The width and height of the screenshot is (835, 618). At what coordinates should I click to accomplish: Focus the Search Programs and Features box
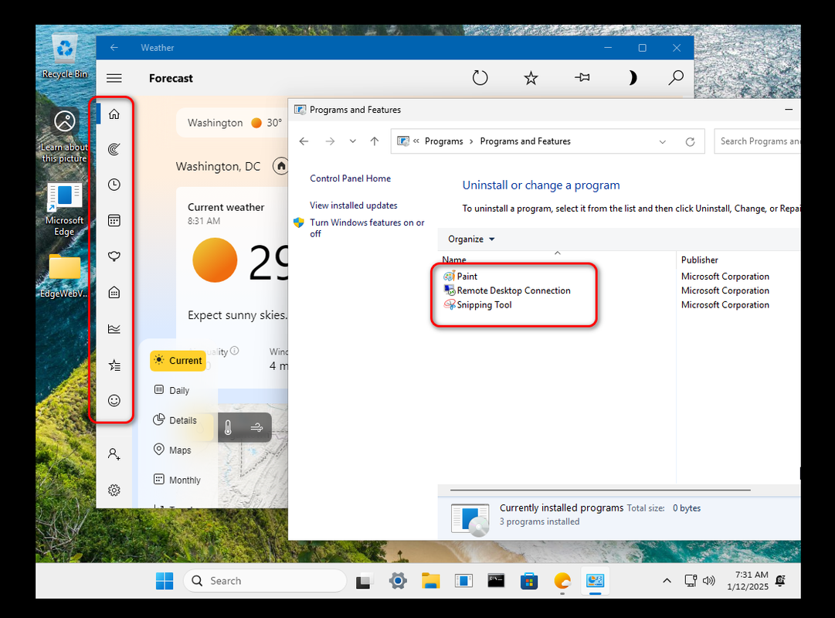click(757, 141)
